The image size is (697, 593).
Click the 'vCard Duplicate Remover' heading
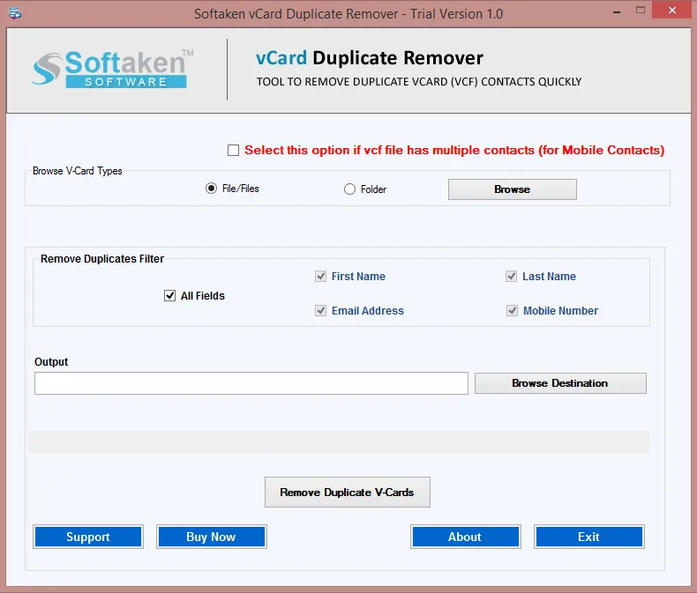pos(370,58)
